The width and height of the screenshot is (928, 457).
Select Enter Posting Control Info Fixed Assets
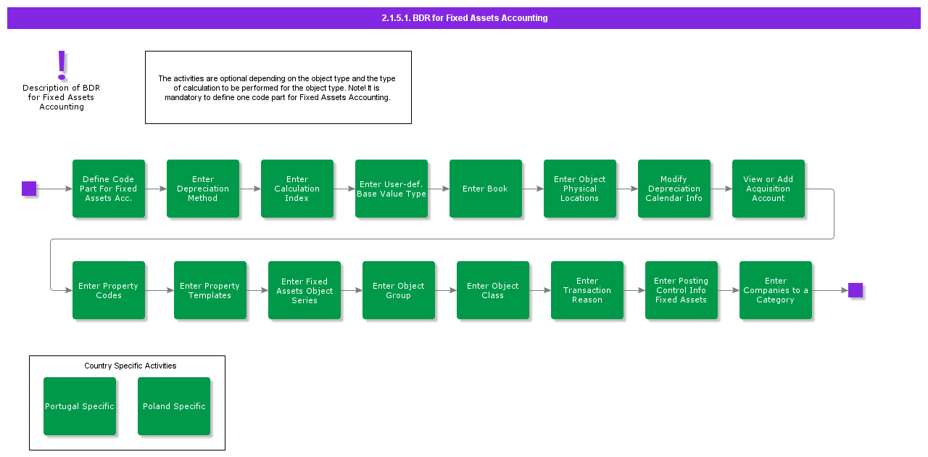[681, 290]
